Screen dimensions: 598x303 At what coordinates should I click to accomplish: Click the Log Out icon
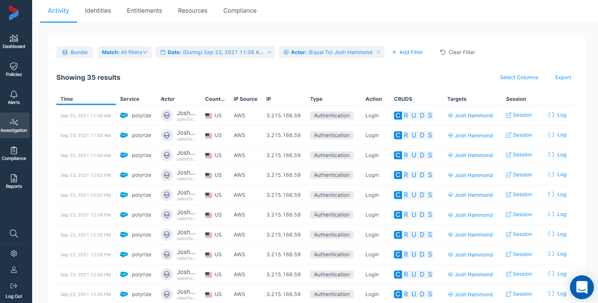pyautogui.click(x=14, y=286)
